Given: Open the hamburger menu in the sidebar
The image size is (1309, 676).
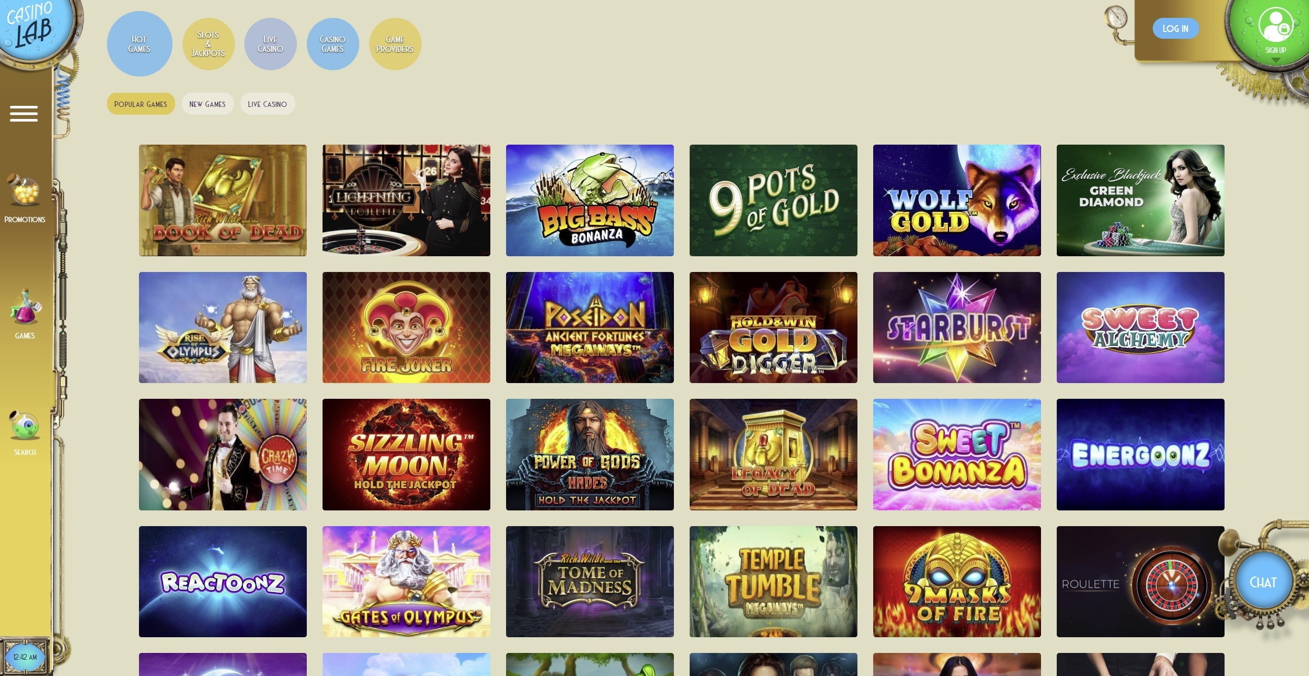Looking at the screenshot, I should pyautogui.click(x=24, y=114).
